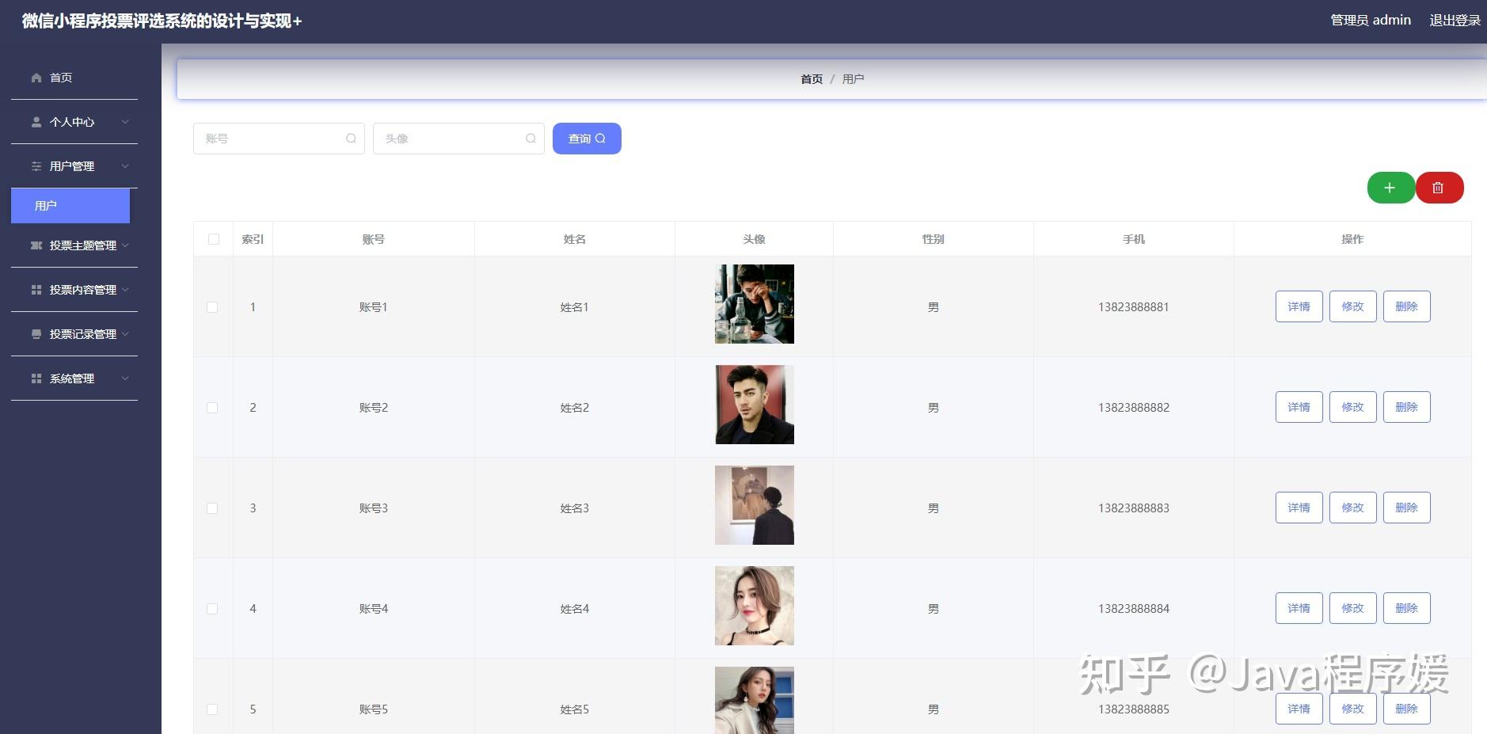Click the grid icon beside 系统管理
This screenshot has height=734, width=1487.
pos(35,378)
